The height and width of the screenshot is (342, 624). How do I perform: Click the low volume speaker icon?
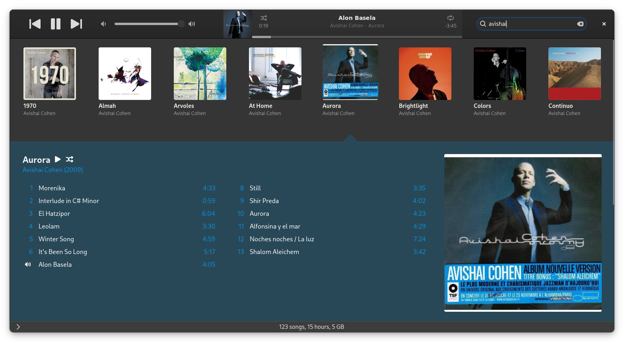click(103, 24)
